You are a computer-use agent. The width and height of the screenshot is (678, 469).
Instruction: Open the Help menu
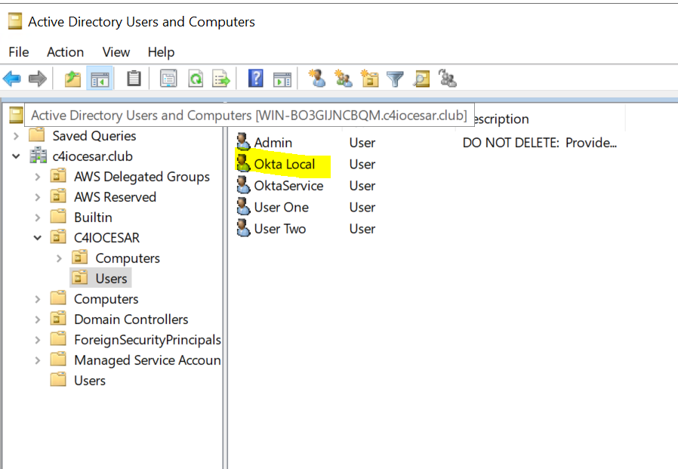pyautogui.click(x=161, y=52)
